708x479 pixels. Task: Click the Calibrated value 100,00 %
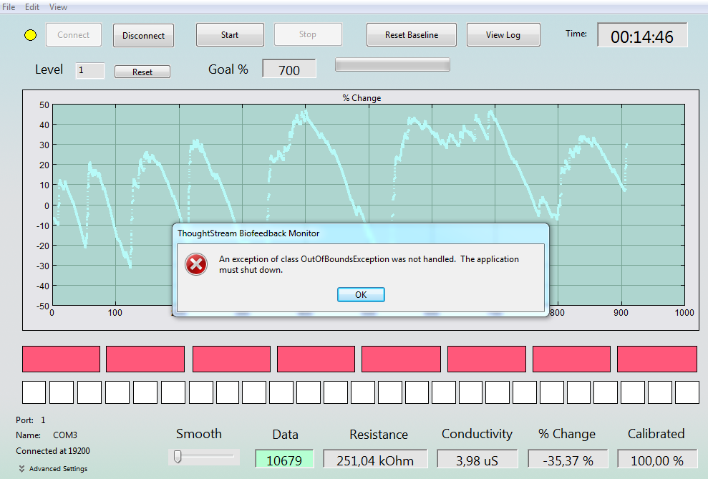click(x=656, y=460)
